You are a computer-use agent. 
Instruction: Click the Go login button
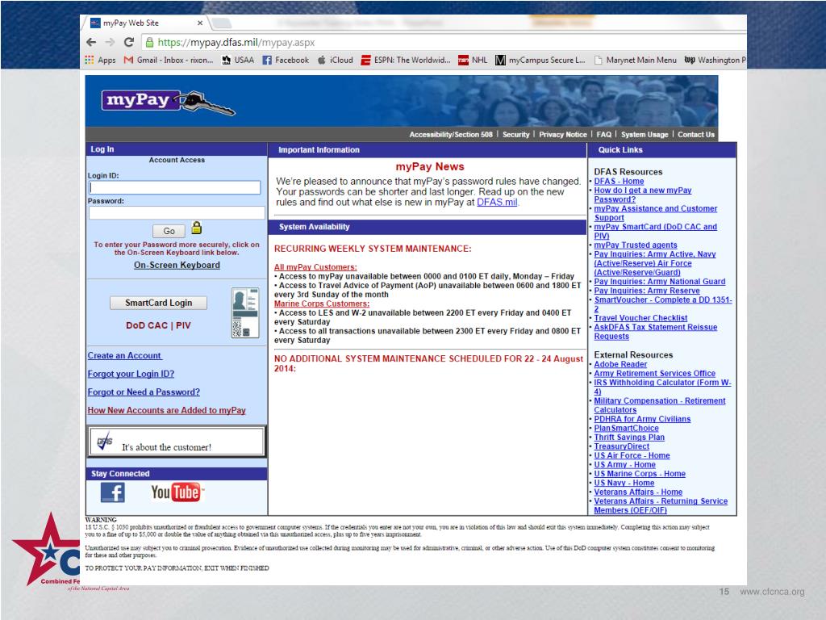pos(169,231)
